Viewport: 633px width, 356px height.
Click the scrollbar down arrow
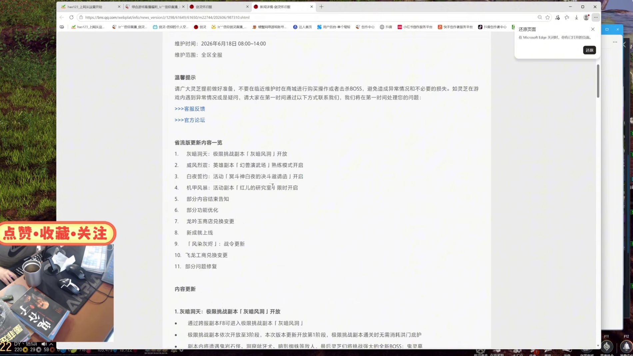(x=598, y=346)
